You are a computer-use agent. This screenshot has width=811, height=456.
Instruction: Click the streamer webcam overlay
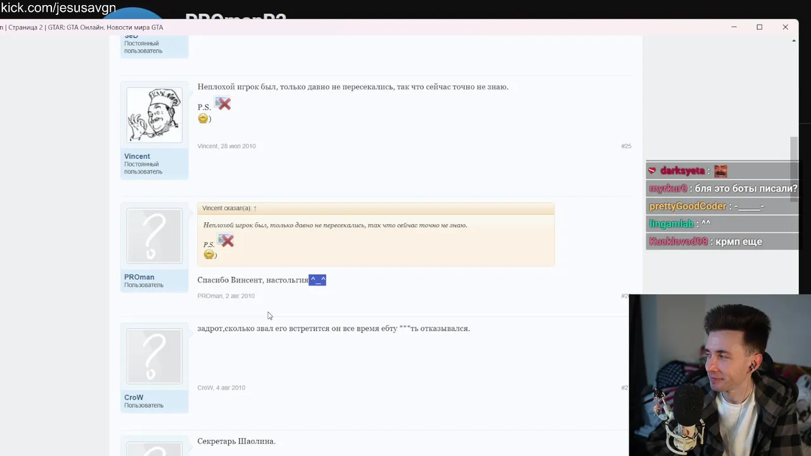click(x=720, y=375)
